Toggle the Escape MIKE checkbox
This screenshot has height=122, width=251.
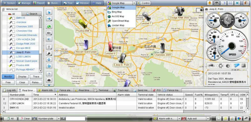(x=13, y=48)
